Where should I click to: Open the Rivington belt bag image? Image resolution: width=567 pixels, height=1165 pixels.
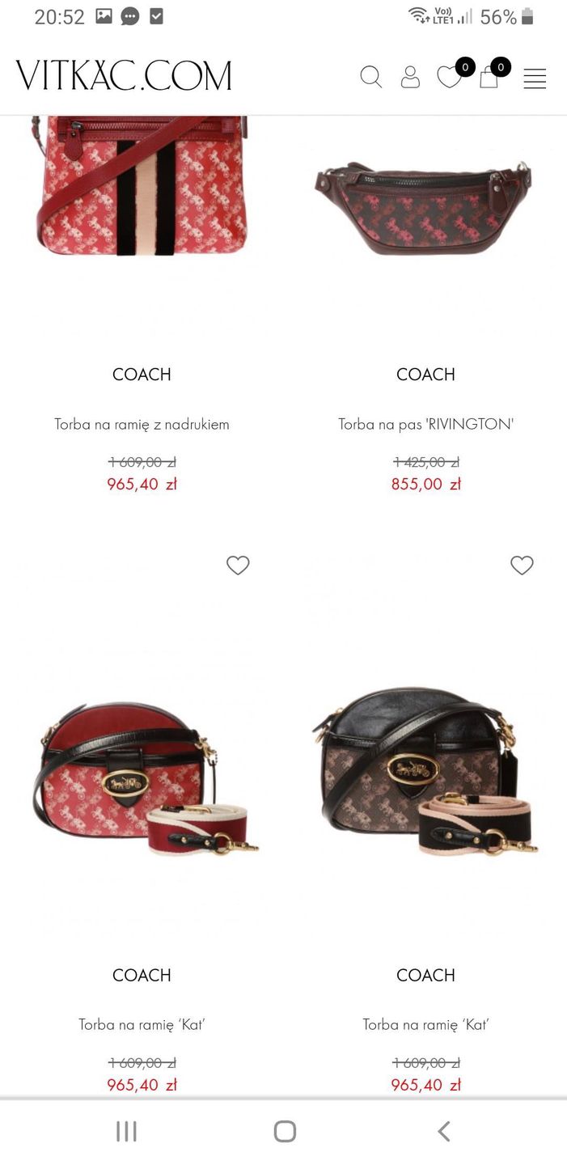coord(424,207)
